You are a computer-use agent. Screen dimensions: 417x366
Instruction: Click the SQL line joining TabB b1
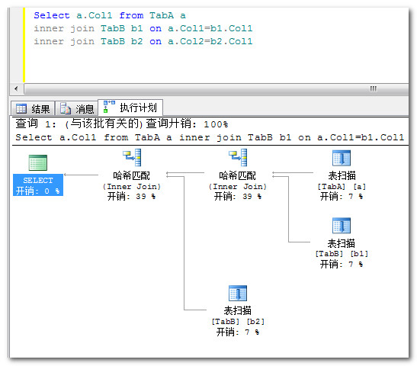pos(143,28)
